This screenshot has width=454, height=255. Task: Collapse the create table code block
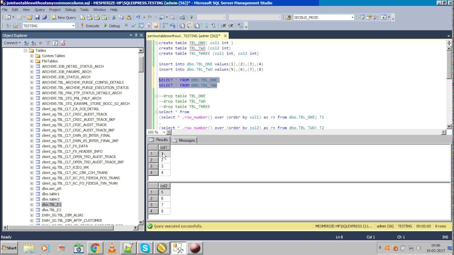(x=156, y=43)
